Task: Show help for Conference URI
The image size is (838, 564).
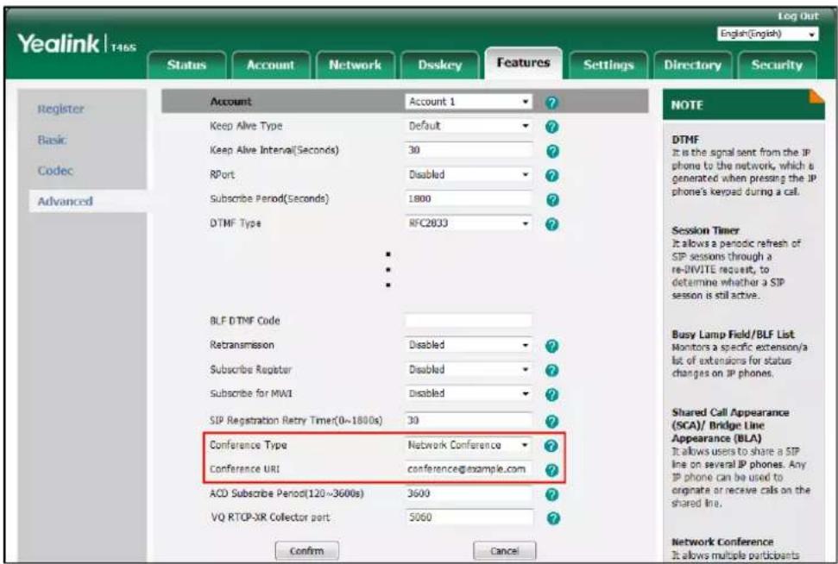Action: tap(552, 470)
